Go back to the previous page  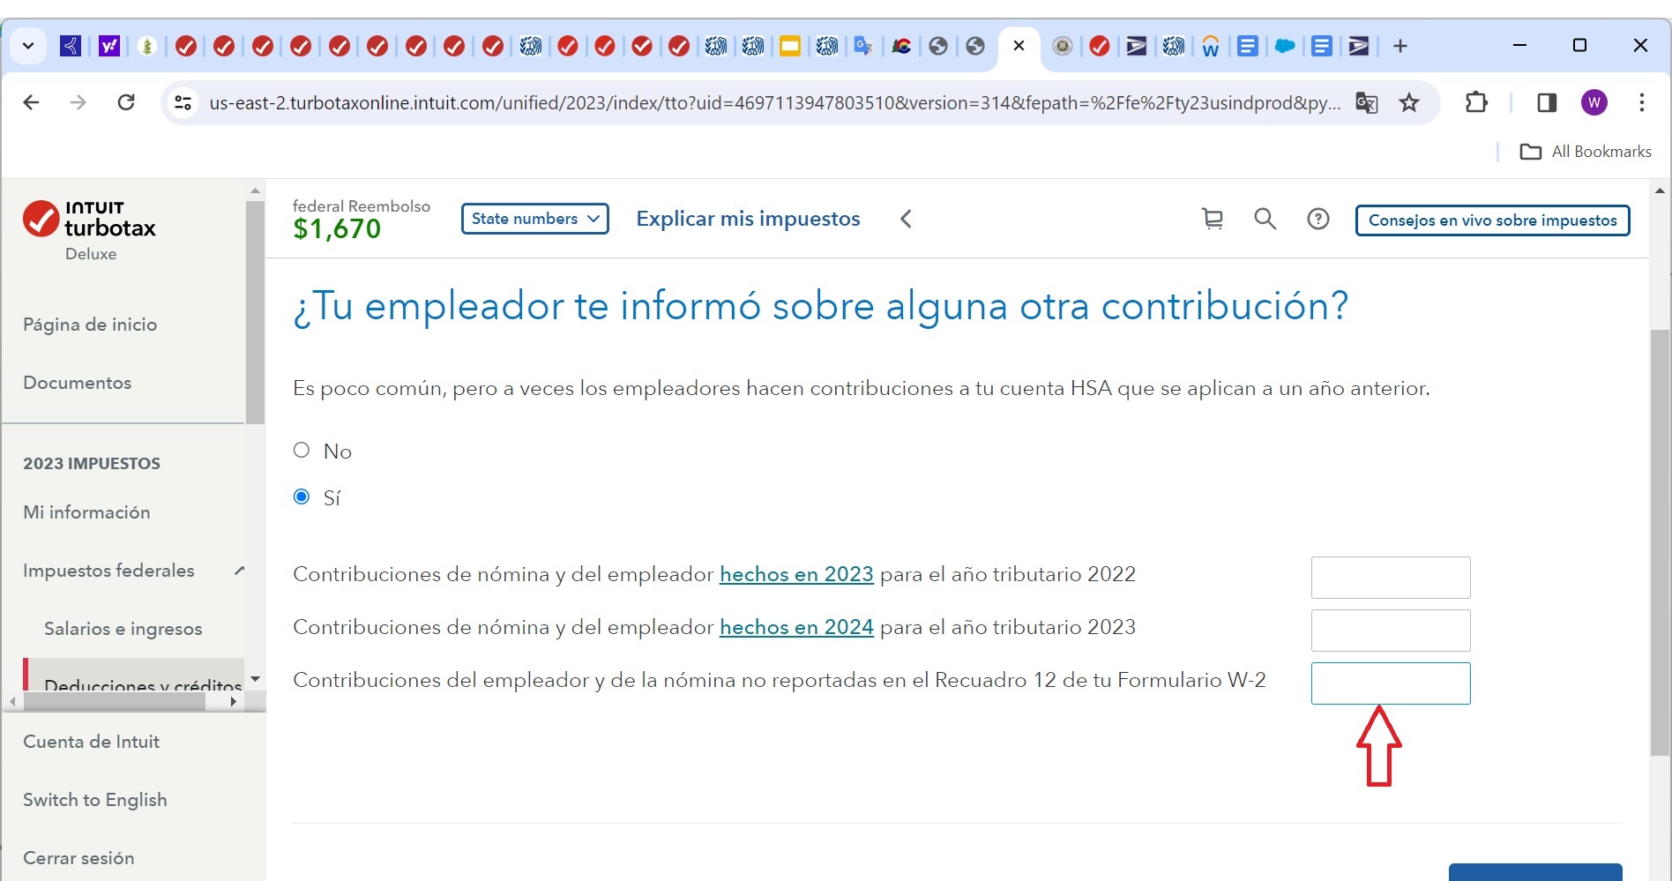[31, 102]
